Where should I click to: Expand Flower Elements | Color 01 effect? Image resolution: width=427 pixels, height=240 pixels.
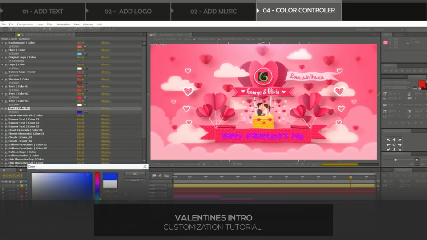click(x=3, y=134)
